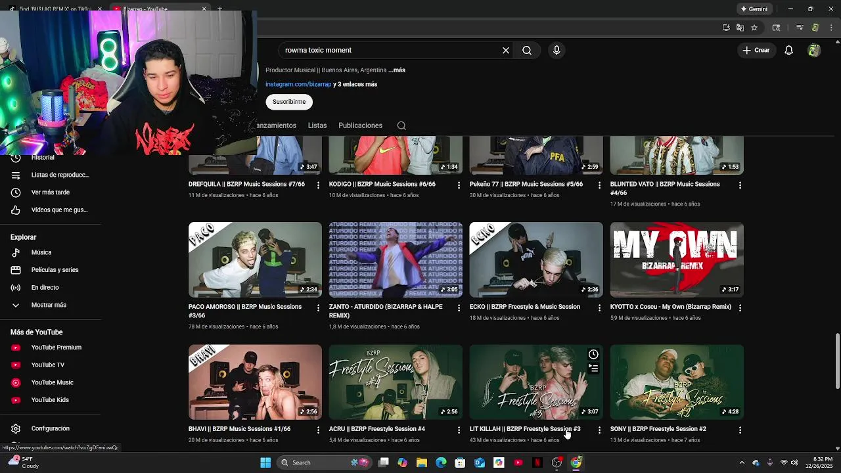Close the Bizarrap YouTube tab

[x=204, y=9]
